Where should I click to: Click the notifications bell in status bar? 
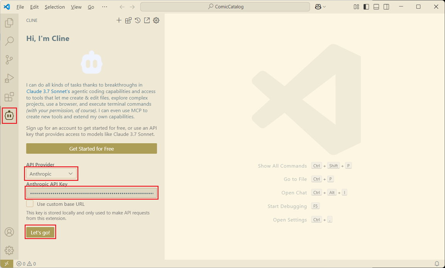click(x=437, y=264)
